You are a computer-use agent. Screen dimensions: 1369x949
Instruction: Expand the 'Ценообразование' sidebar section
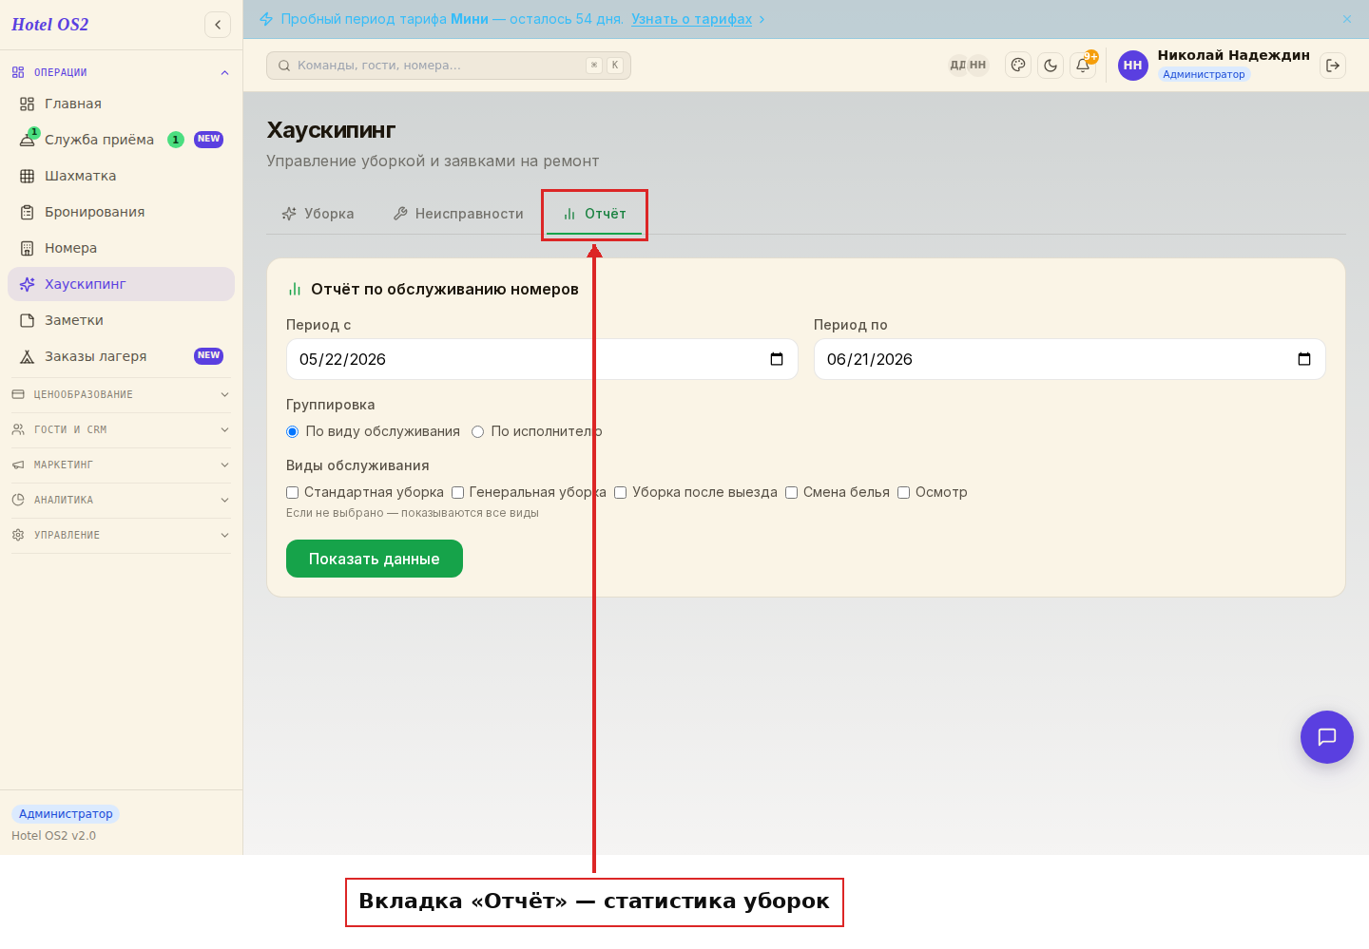pyautogui.click(x=121, y=394)
